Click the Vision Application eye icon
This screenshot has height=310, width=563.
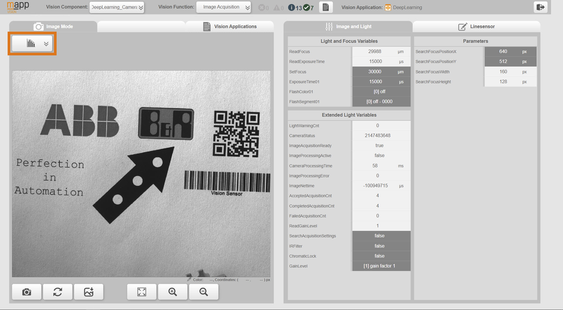click(388, 7)
